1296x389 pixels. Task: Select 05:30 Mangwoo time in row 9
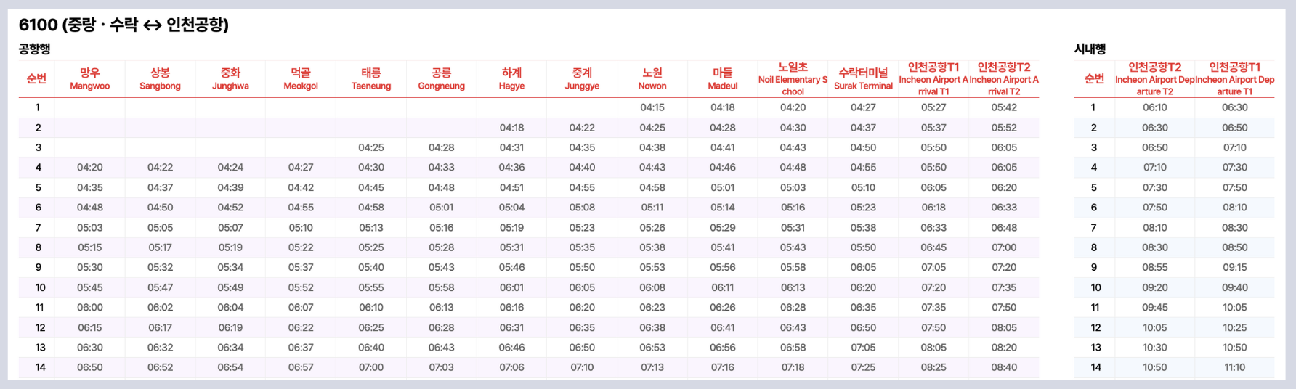tap(90, 268)
